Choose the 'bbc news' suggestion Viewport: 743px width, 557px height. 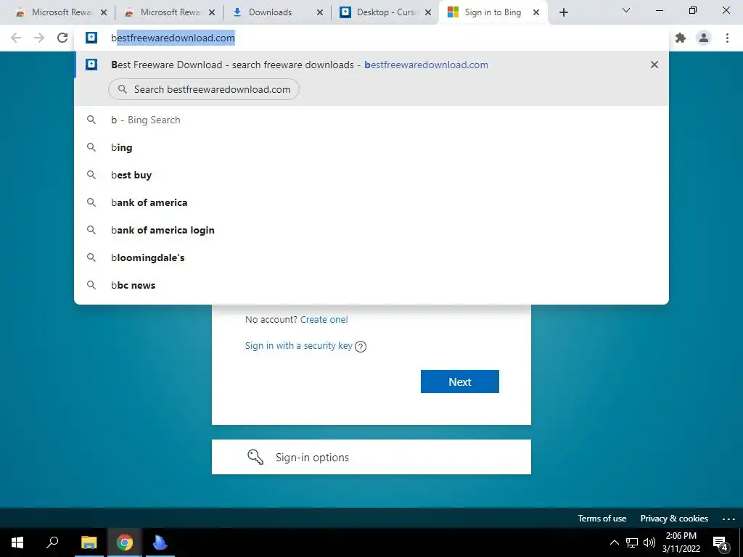371,285
